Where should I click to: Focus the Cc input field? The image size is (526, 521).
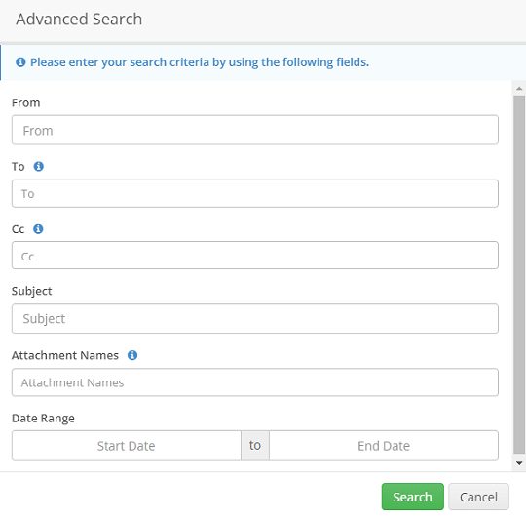click(255, 256)
